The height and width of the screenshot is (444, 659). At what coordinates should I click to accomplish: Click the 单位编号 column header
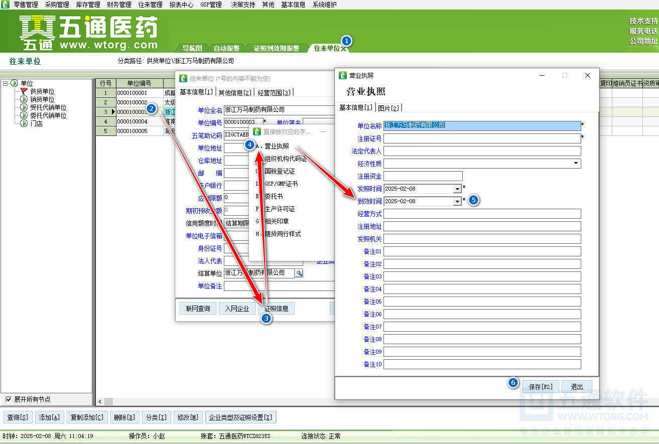coord(139,83)
